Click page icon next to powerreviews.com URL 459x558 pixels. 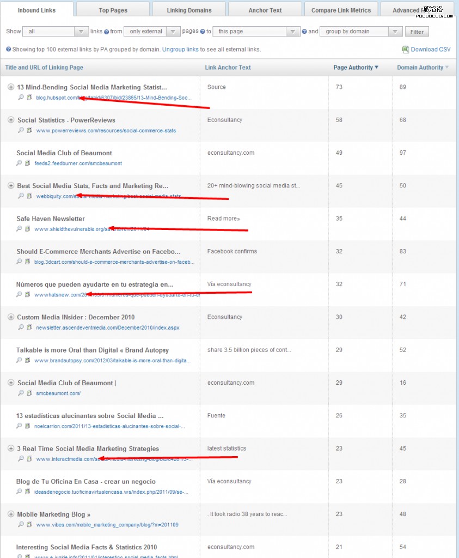pyautogui.click(x=30, y=130)
